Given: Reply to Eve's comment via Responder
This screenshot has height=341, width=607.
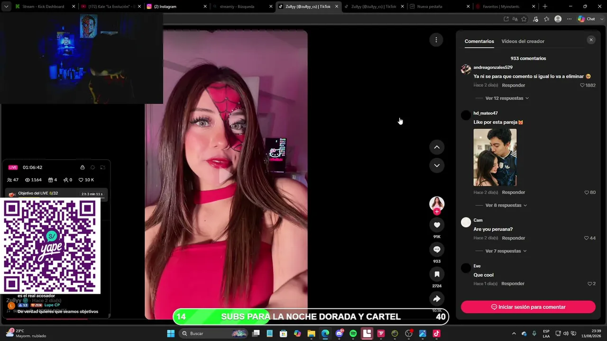Looking at the screenshot, I should 513,284.
